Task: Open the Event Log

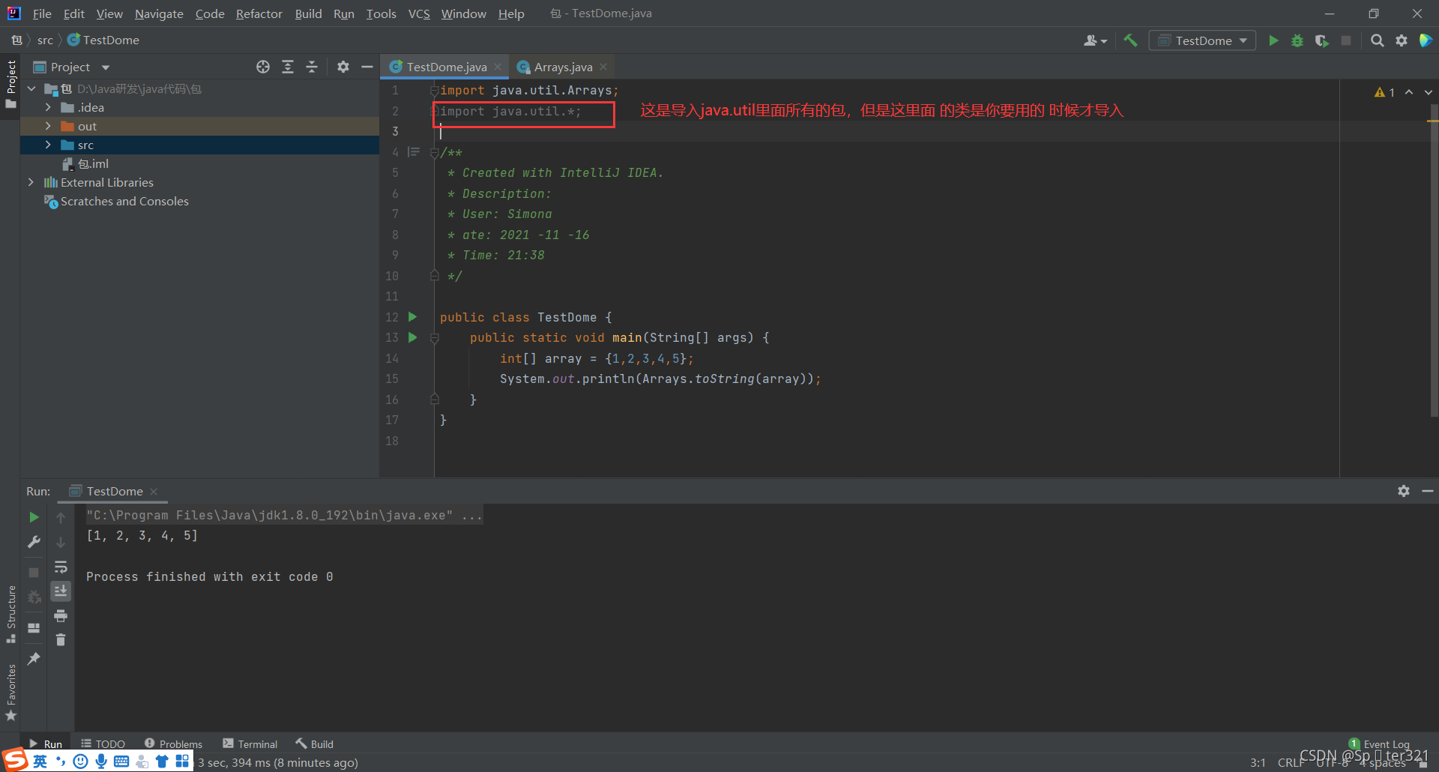Action: click(x=1379, y=744)
